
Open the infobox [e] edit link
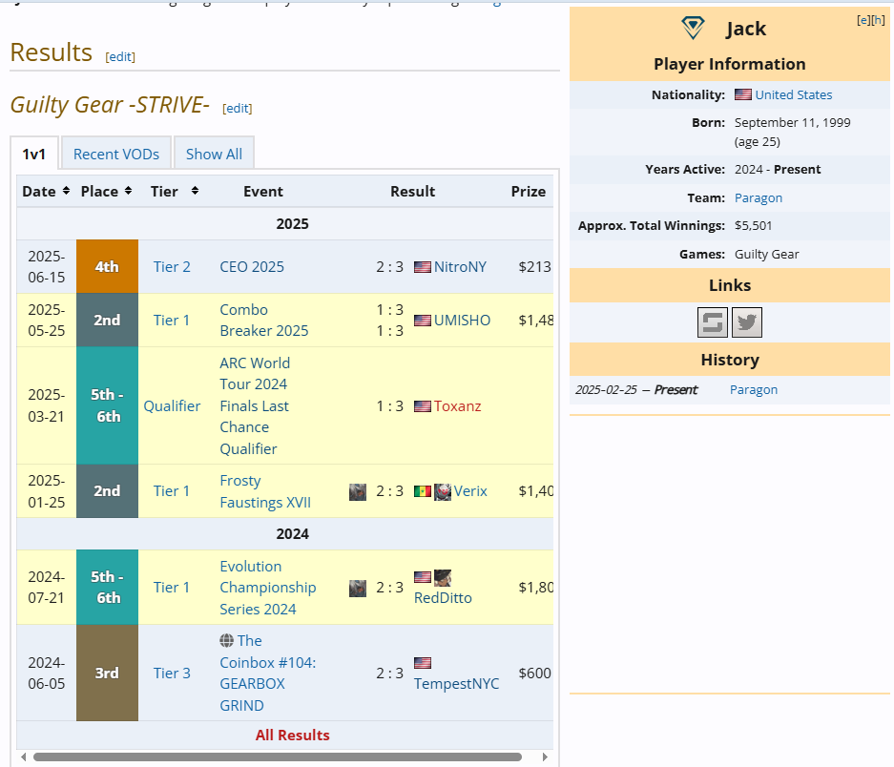(863, 21)
